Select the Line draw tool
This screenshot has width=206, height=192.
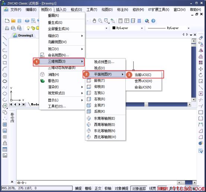coord(5,38)
